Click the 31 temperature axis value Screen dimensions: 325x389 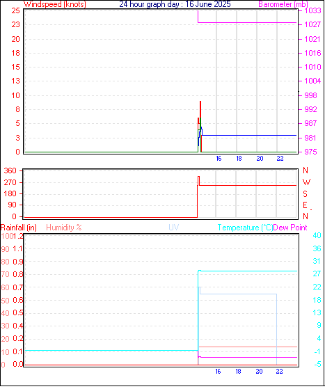317,261
